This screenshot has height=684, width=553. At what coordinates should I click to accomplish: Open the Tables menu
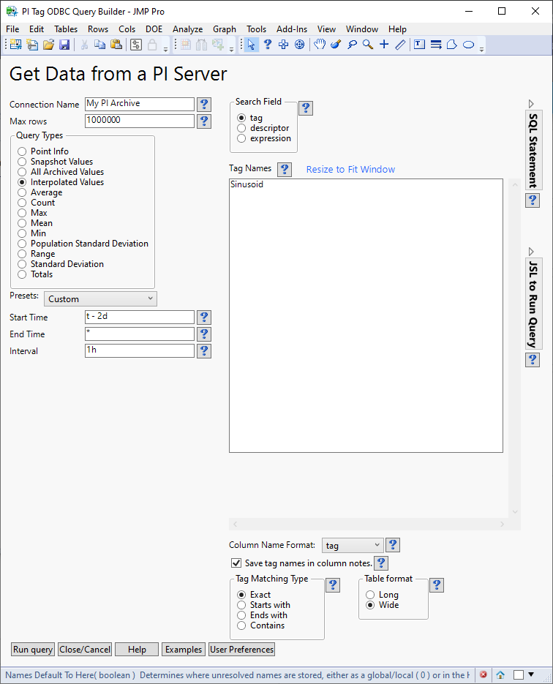click(x=66, y=29)
